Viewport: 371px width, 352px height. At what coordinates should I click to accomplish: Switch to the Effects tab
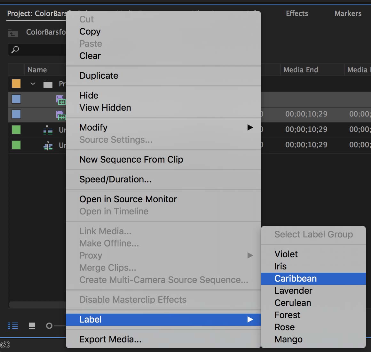coord(297,13)
